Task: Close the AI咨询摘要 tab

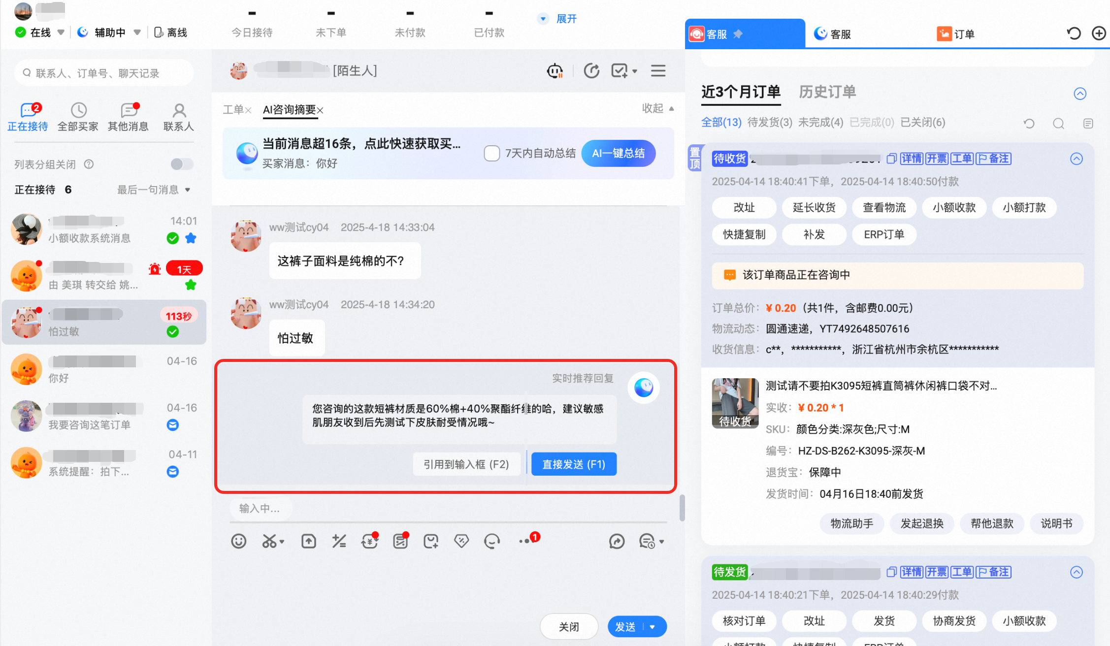Action: pos(320,110)
